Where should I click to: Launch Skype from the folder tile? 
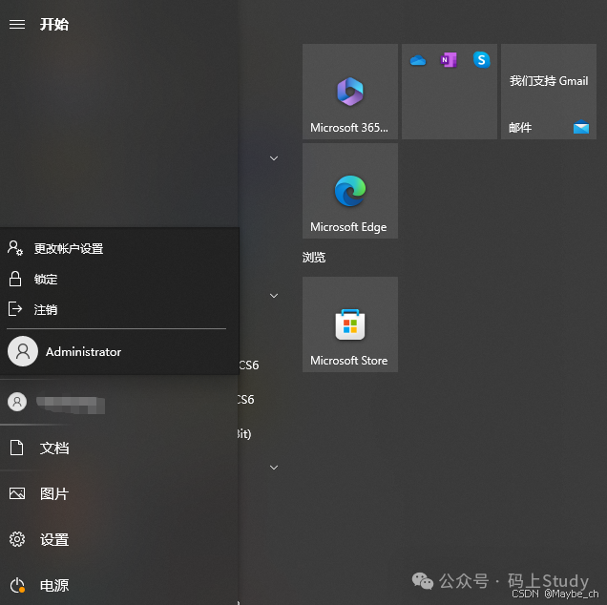tap(481, 59)
